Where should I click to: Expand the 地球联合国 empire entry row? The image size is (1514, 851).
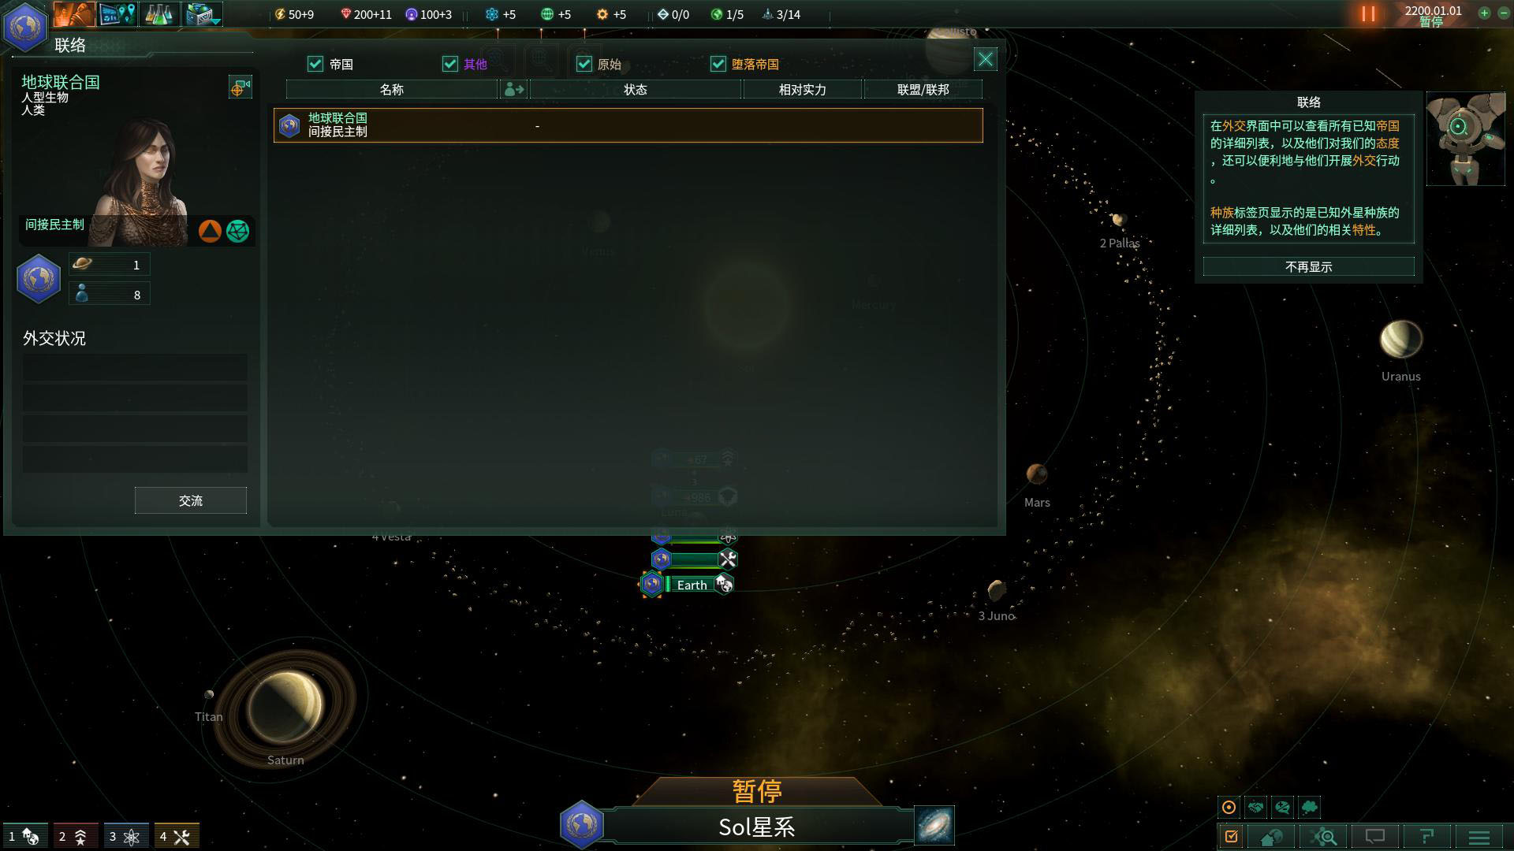pos(627,124)
